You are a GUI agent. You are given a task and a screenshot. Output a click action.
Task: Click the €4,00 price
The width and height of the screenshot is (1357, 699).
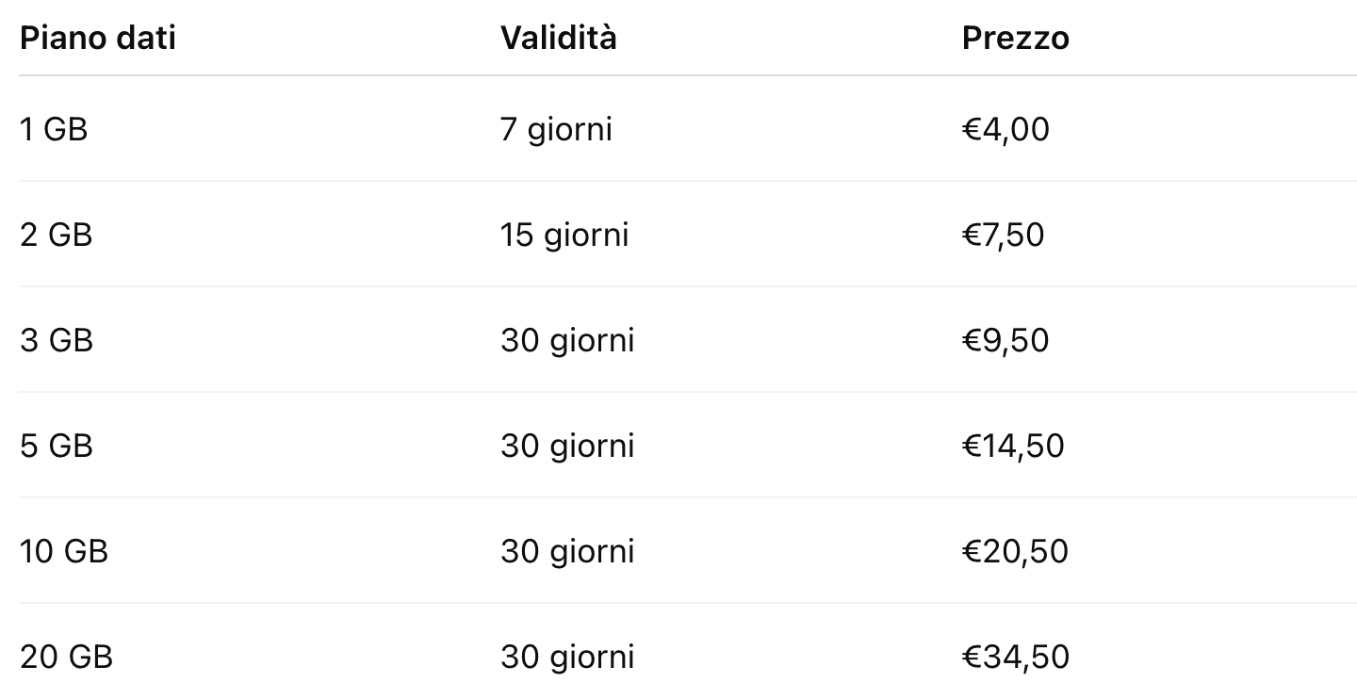[x=1005, y=129]
